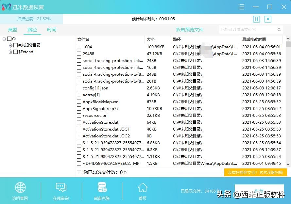The height and width of the screenshot is (204, 291).
Task: Expand the $Extend tree node
Action: coord(10,52)
